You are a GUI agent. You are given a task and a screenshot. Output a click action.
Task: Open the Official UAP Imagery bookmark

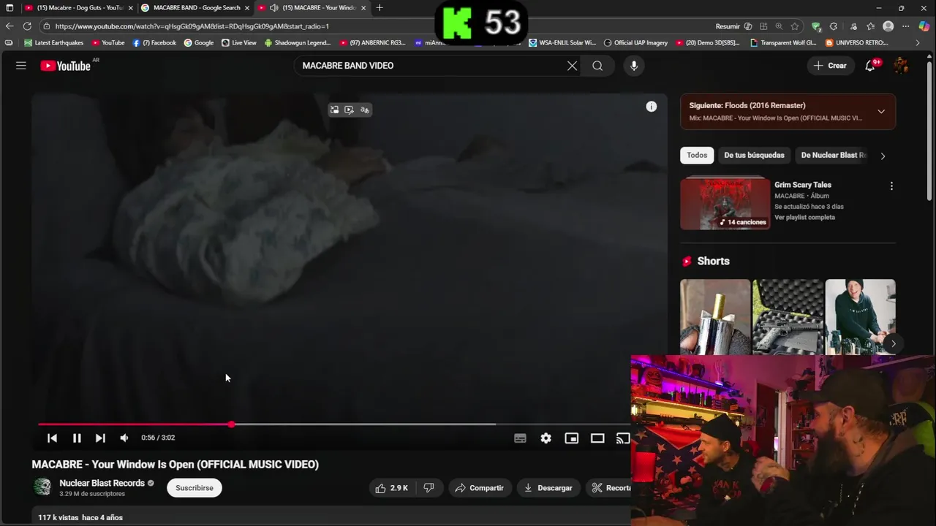[635, 43]
